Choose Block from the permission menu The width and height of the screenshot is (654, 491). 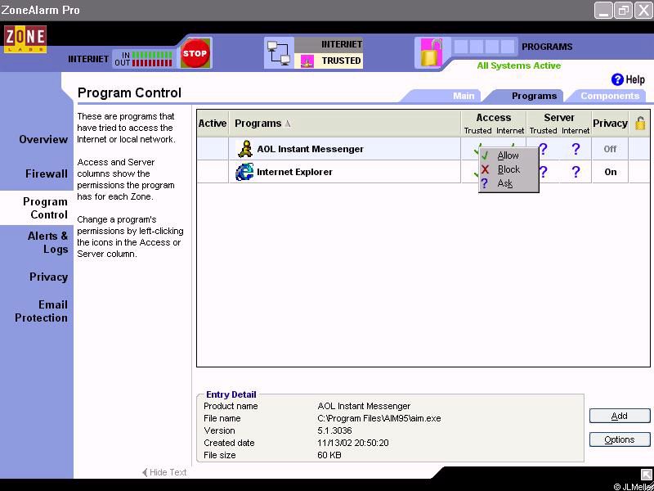tap(508, 169)
